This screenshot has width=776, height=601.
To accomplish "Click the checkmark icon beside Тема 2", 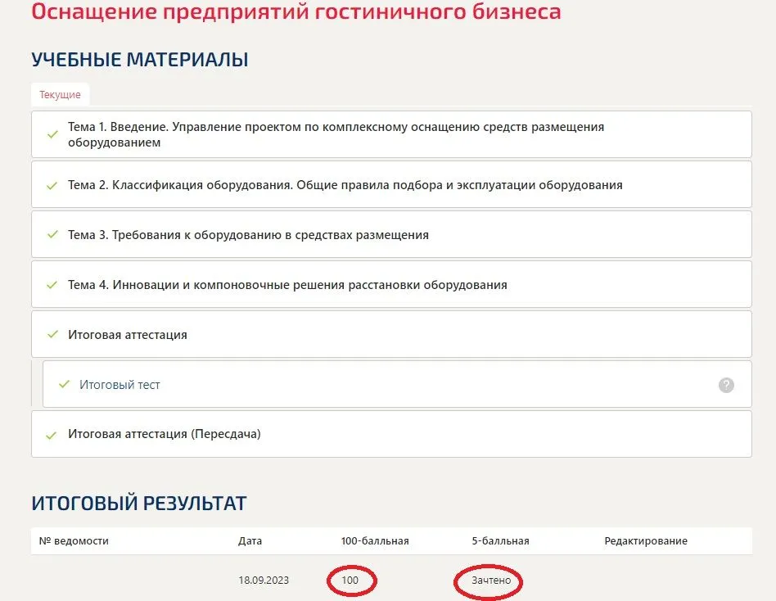I will (52, 185).
